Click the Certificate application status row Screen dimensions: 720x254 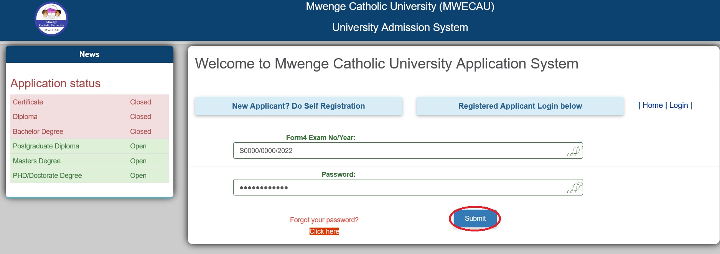(x=89, y=102)
